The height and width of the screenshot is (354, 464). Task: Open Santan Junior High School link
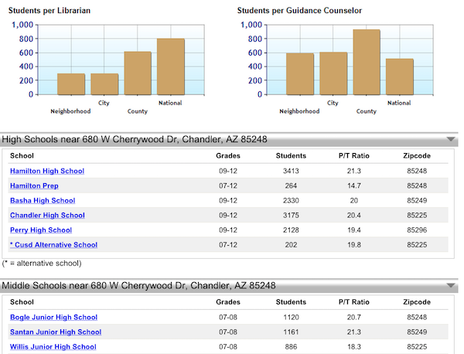click(56, 332)
